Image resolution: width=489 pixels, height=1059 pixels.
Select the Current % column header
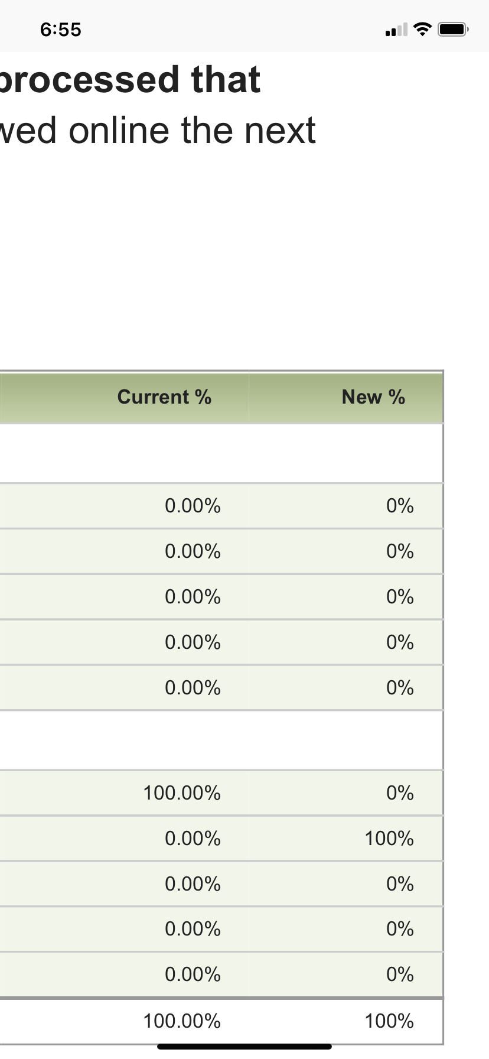tap(164, 397)
